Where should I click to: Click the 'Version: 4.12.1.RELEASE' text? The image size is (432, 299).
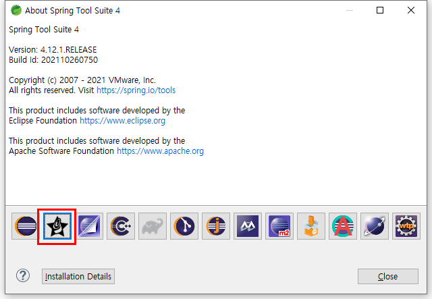(x=53, y=49)
